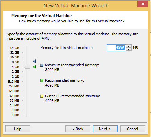Image resolution: width=151 pixels, height=137 pixels.
Task: Click the memory slider thumb at 4 GB
Action: 27,67
